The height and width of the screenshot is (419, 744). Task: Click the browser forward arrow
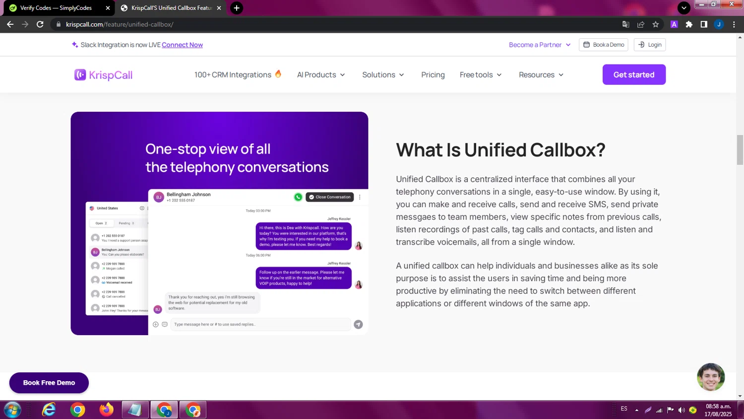click(x=25, y=24)
